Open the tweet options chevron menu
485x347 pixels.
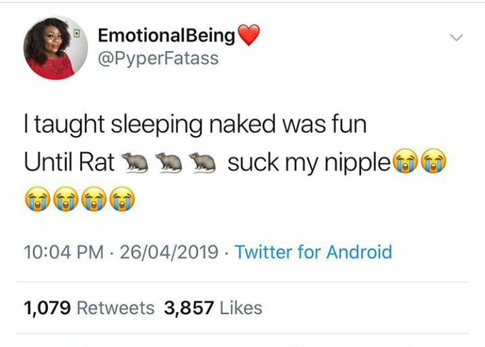(456, 38)
